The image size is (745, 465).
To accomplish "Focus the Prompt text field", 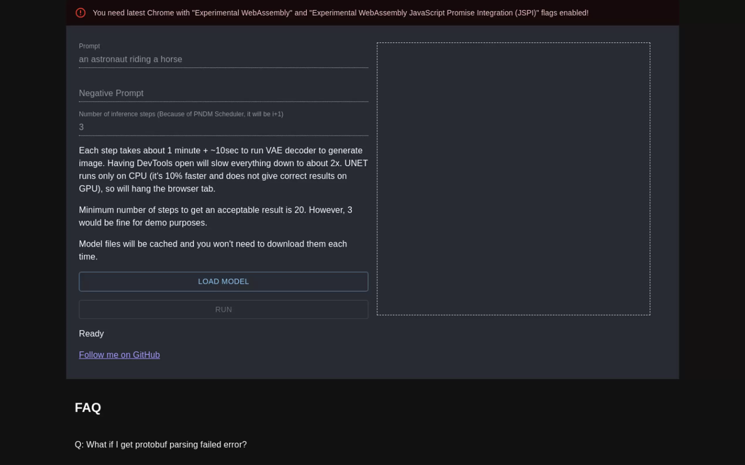I will point(223,59).
